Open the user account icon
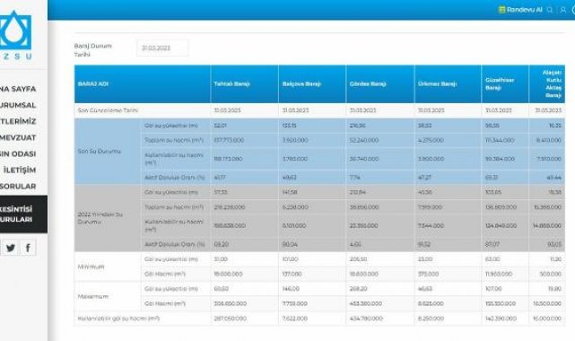 coord(562,10)
